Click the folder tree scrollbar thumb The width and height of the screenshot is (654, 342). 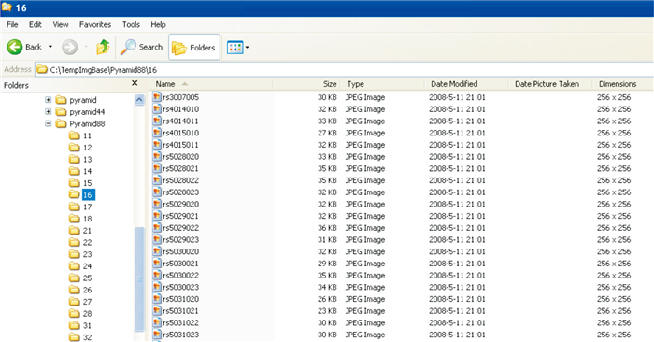(139, 278)
